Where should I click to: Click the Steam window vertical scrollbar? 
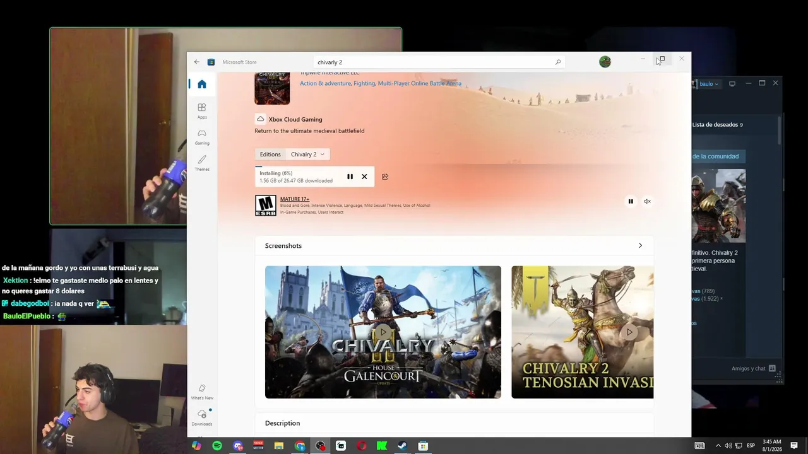tap(780, 130)
